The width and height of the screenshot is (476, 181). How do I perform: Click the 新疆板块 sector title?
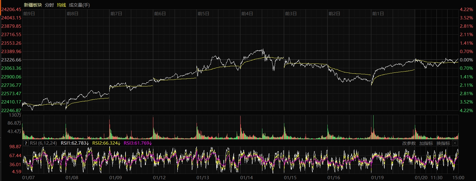[33, 5]
